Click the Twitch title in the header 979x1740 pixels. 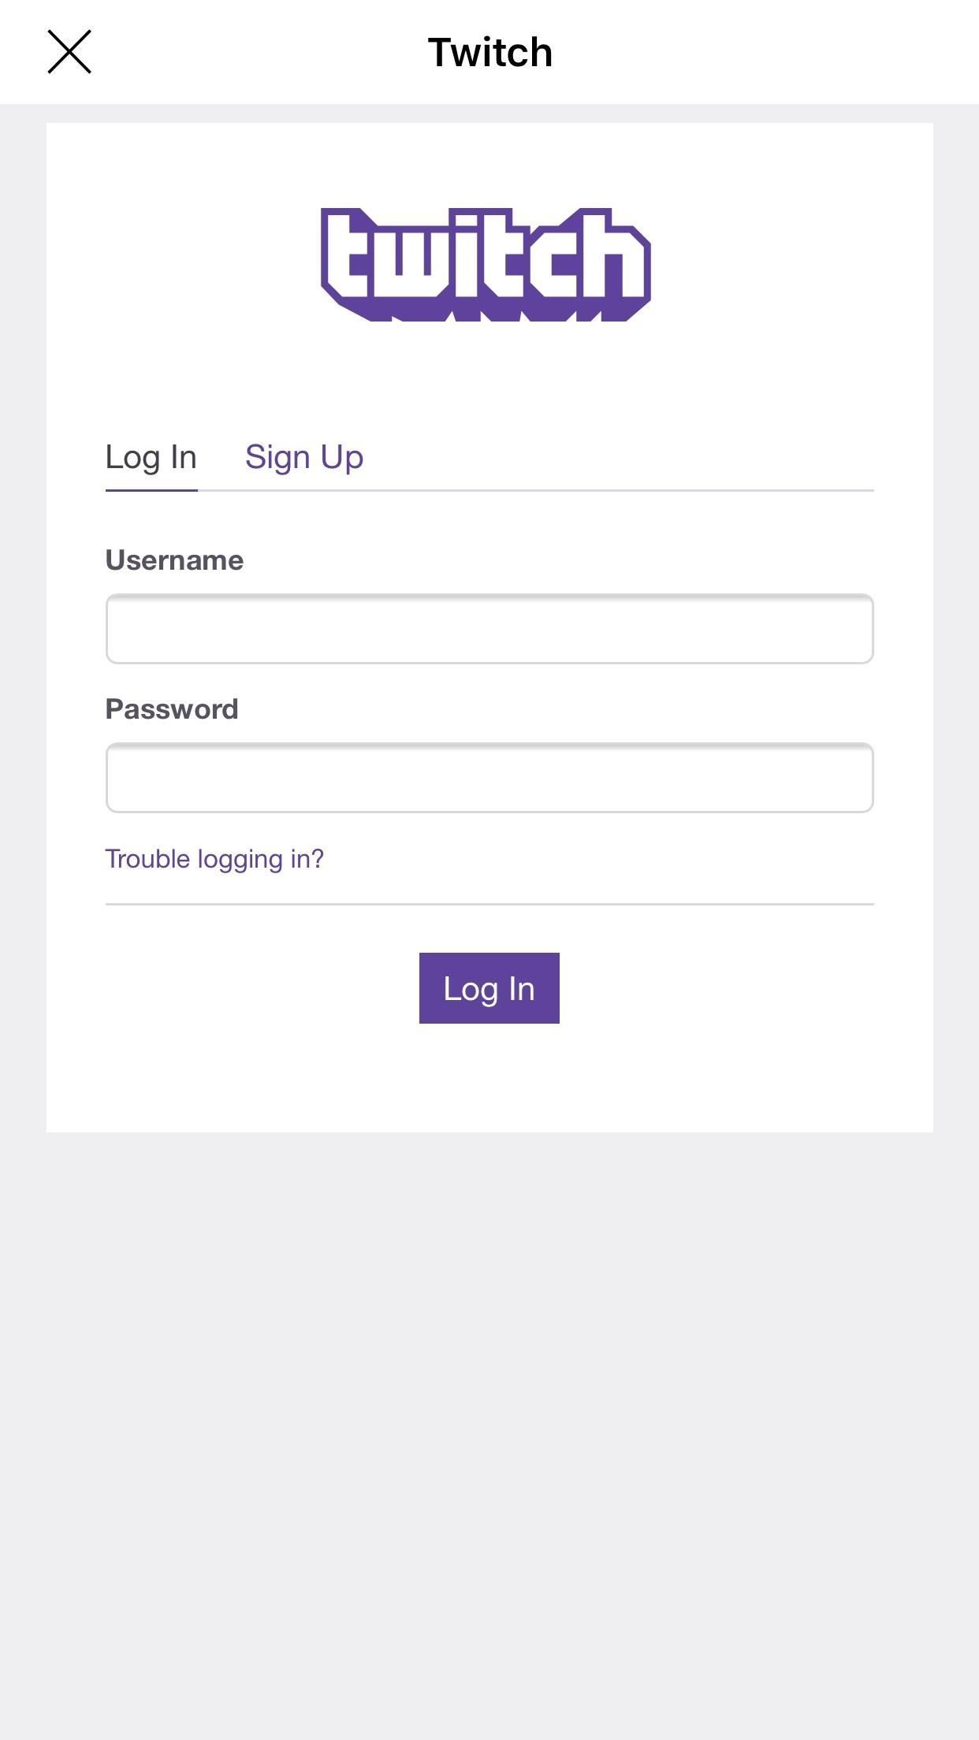[x=489, y=52]
